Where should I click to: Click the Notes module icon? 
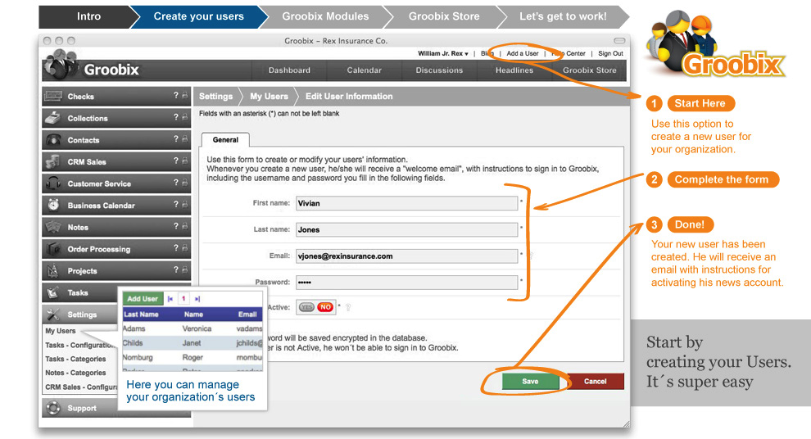tap(52, 227)
